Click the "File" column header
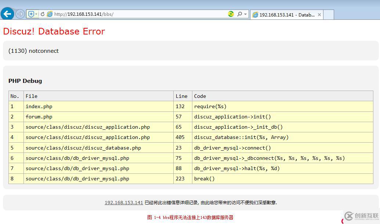Screen dimensions: 380x224 98,96
